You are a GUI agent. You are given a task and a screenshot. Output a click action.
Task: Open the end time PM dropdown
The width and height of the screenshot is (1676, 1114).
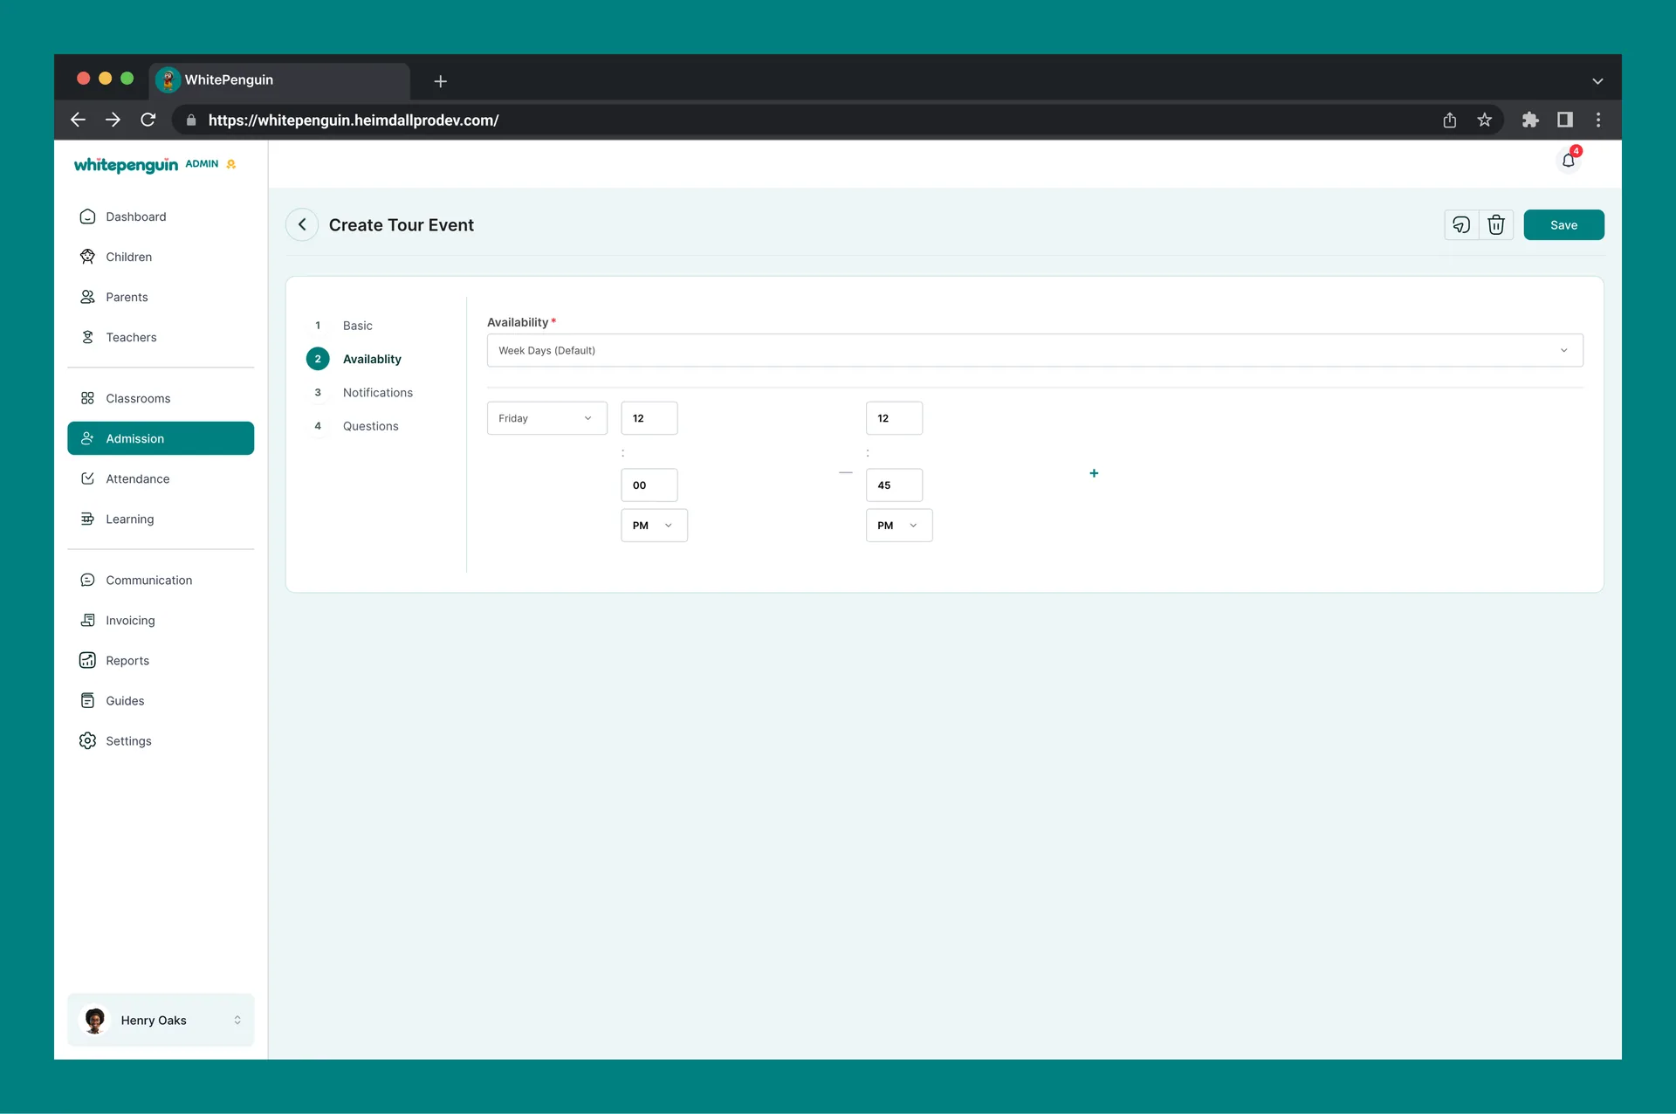[x=899, y=526]
